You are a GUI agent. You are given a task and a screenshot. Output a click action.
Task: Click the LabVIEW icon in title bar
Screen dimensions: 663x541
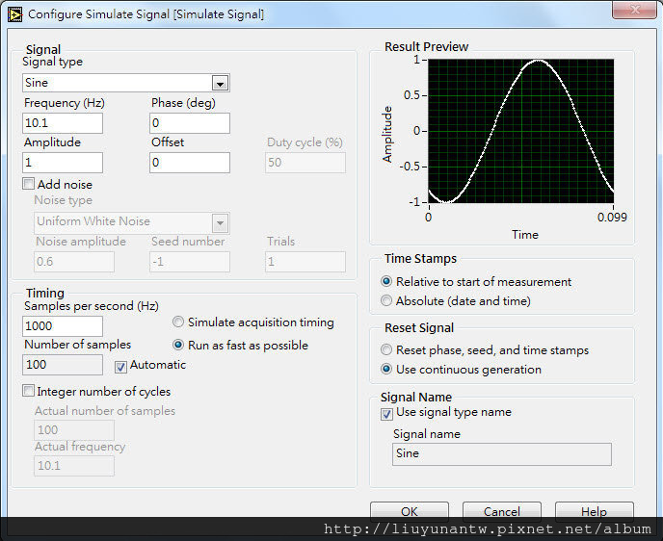(14, 14)
